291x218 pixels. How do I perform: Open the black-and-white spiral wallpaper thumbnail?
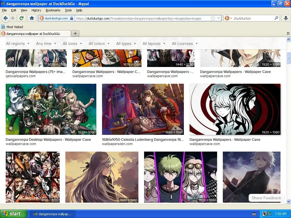[235, 109]
